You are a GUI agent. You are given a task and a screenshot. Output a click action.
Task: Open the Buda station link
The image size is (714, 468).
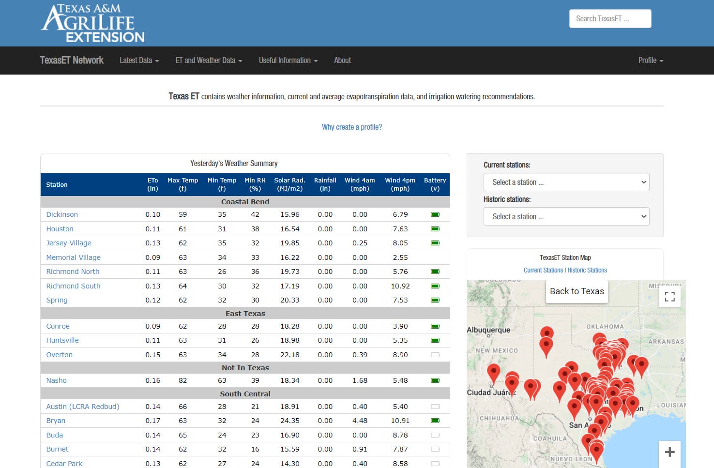point(54,435)
